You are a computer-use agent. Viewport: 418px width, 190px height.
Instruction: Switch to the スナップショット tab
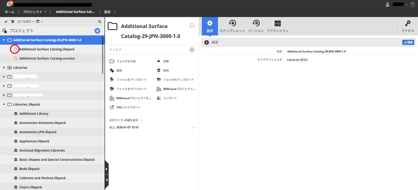point(232,26)
